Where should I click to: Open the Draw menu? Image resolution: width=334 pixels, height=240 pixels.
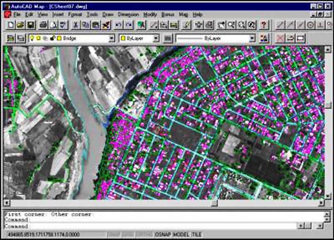(109, 13)
